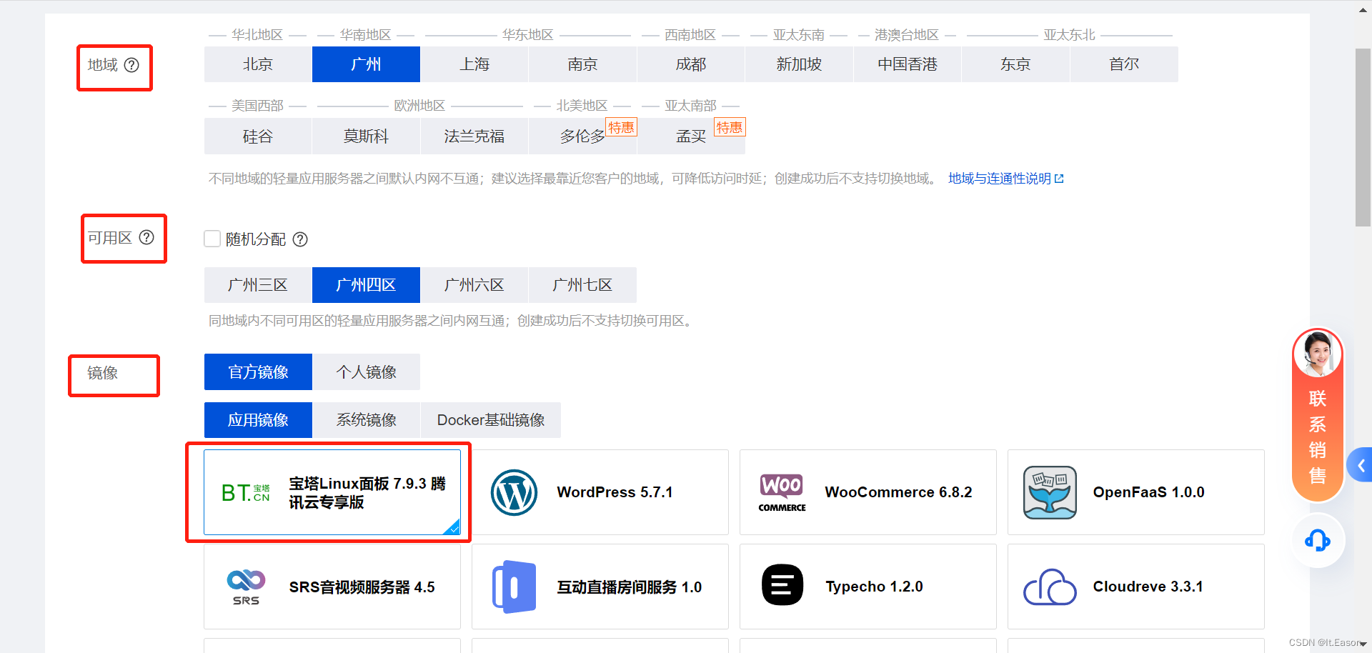This screenshot has width=1372, height=653.
Task: Click the OpenFaaS whale icon
Action: [x=1050, y=492]
